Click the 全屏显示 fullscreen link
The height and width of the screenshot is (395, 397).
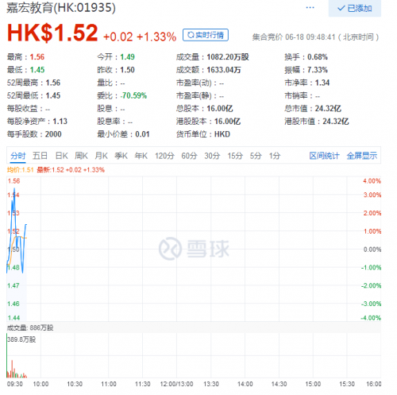pyautogui.click(x=362, y=156)
